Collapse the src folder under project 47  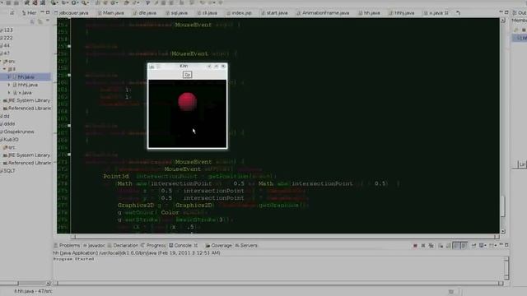pyautogui.click(x=2, y=62)
